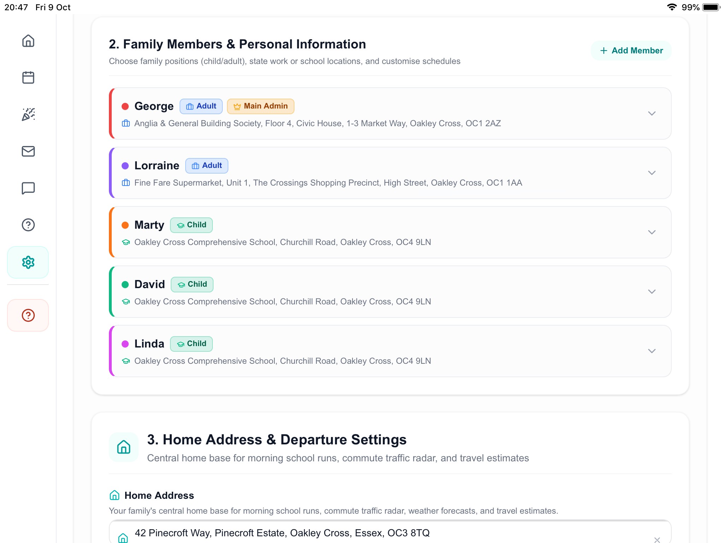The width and height of the screenshot is (724, 543).
Task: Tap the battery status icon
Action: tap(711, 7)
